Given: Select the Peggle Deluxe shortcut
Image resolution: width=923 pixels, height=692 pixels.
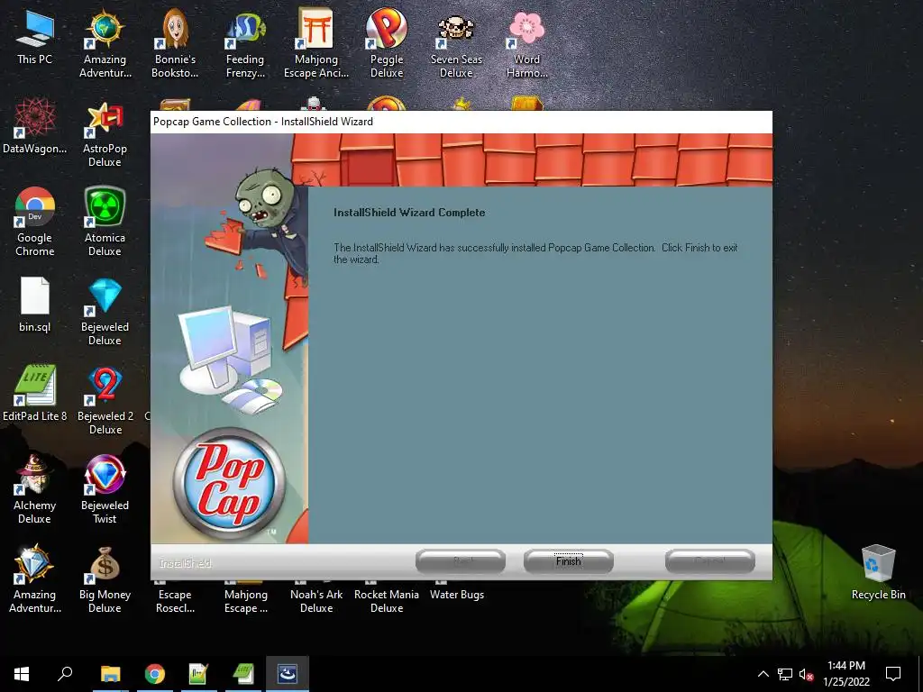Looking at the screenshot, I should point(386,43).
